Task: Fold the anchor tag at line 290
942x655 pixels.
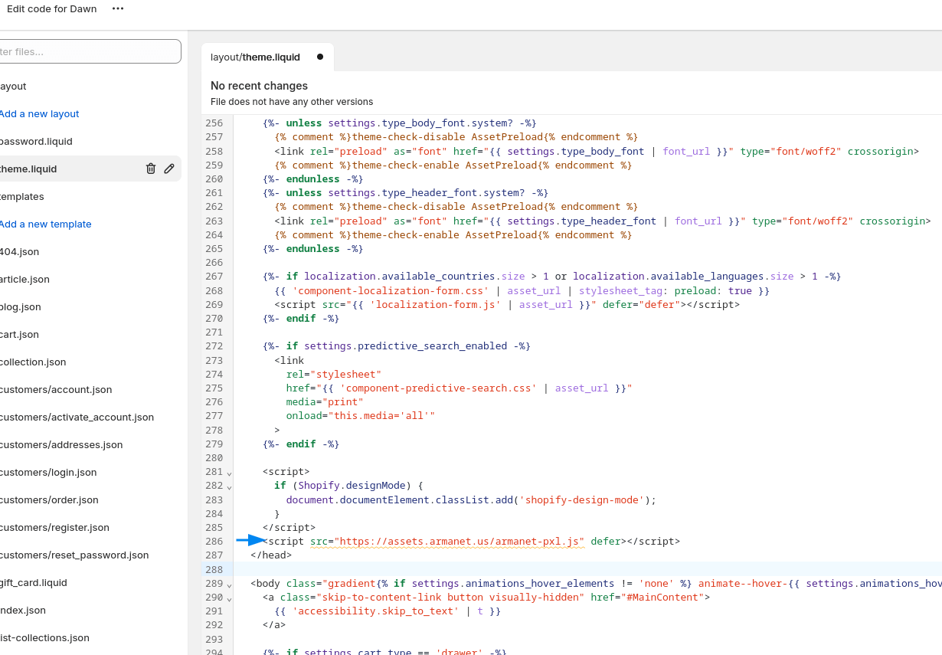Action: pyautogui.click(x=229, y=598)
